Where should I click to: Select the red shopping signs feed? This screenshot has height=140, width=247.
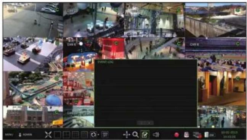79,88
